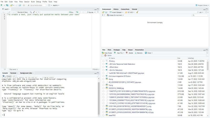This screenshot has width=210, height=118.
Task: Switch to the Packages tab
Action: click(117, 50)
